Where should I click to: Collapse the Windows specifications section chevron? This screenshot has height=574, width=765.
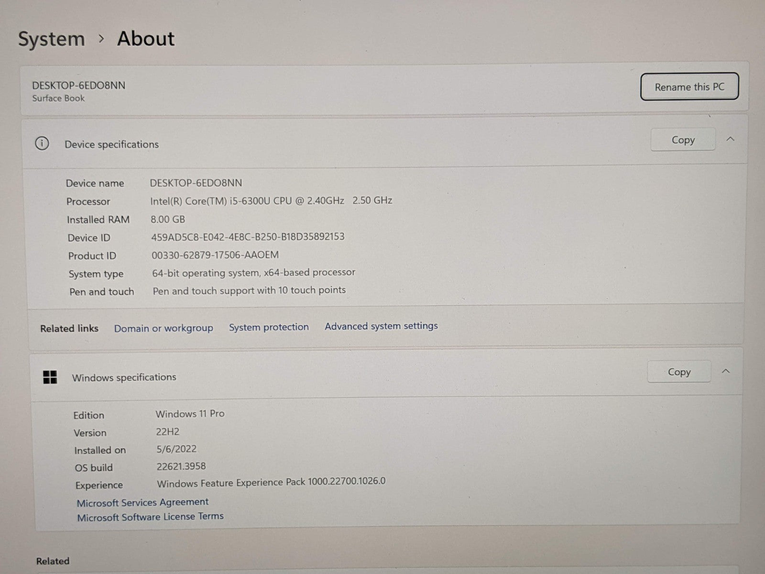[x=726, y=371]
